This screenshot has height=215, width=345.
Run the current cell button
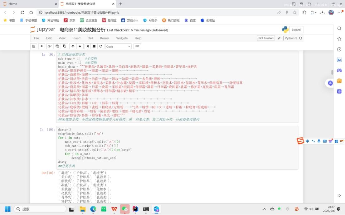88,46
